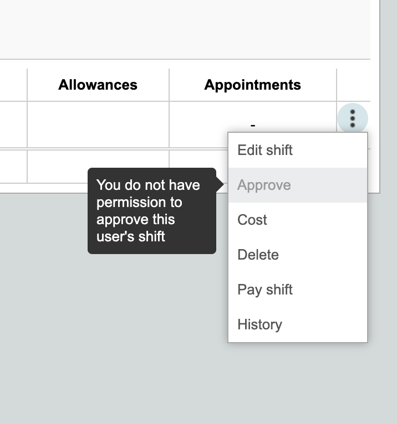Choose Edit shift from the menu

coord(298,150)
